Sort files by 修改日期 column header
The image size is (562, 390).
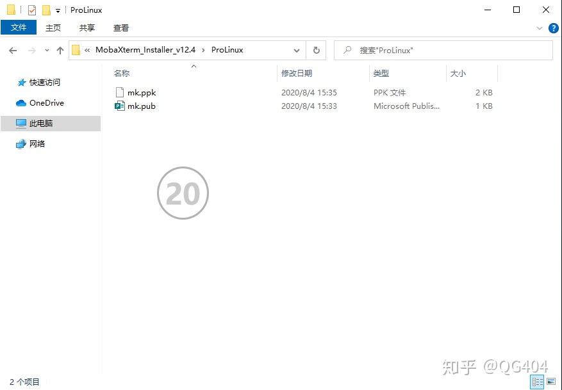click(x=297, y=74)
